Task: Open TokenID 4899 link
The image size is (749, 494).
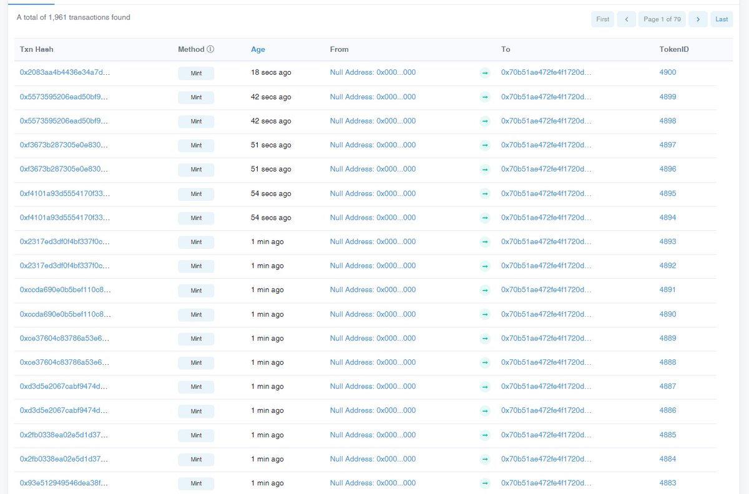Action: click(668, 97)
